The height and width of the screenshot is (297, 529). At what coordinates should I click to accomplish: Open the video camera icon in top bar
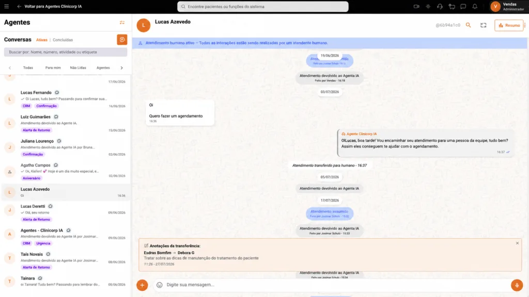416,6
